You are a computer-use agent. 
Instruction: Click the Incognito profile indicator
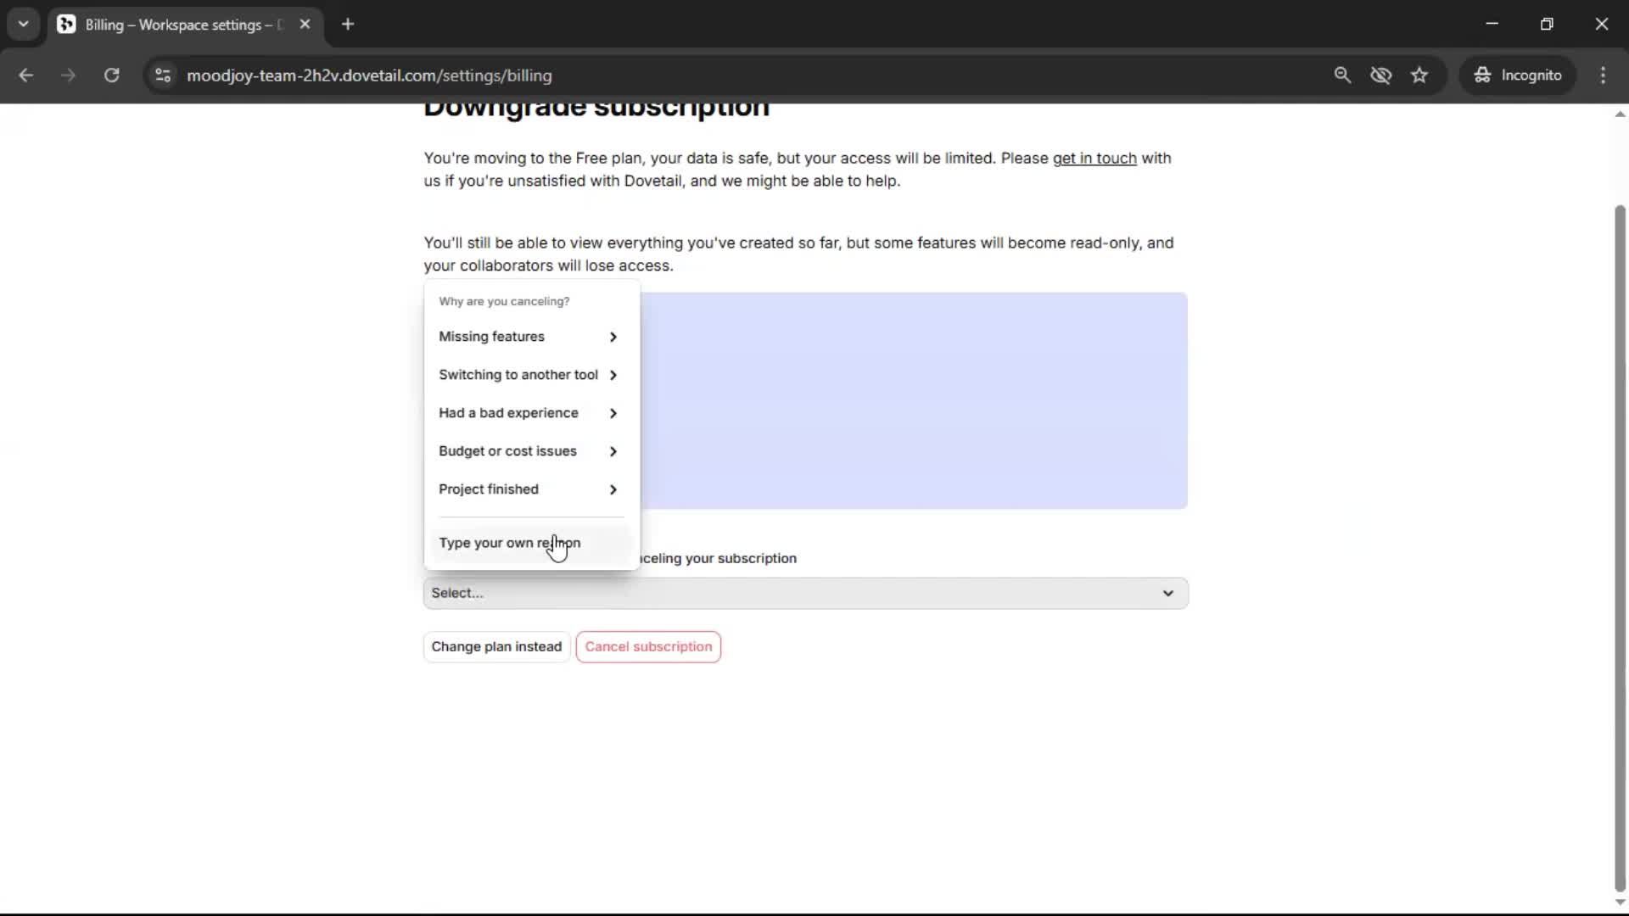coord(1518,75)
